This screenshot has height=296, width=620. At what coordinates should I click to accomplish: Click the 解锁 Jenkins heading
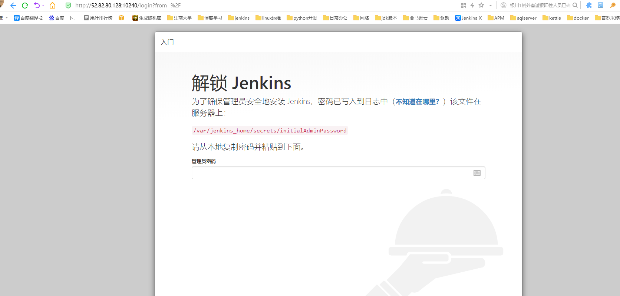[x=241, y=83]
